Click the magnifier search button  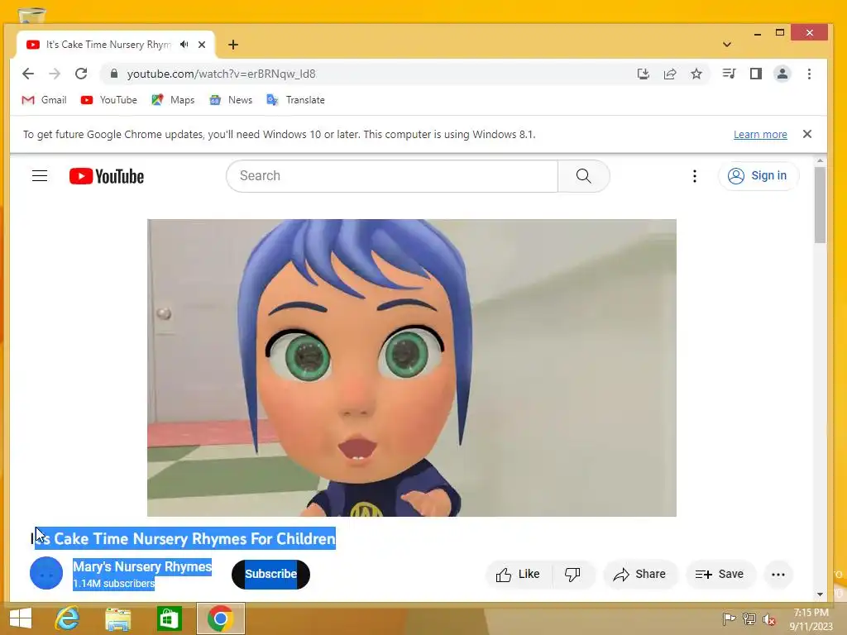click(x=583, y=176)
